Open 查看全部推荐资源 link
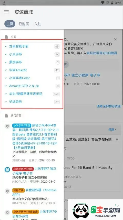 coord(109,106)
